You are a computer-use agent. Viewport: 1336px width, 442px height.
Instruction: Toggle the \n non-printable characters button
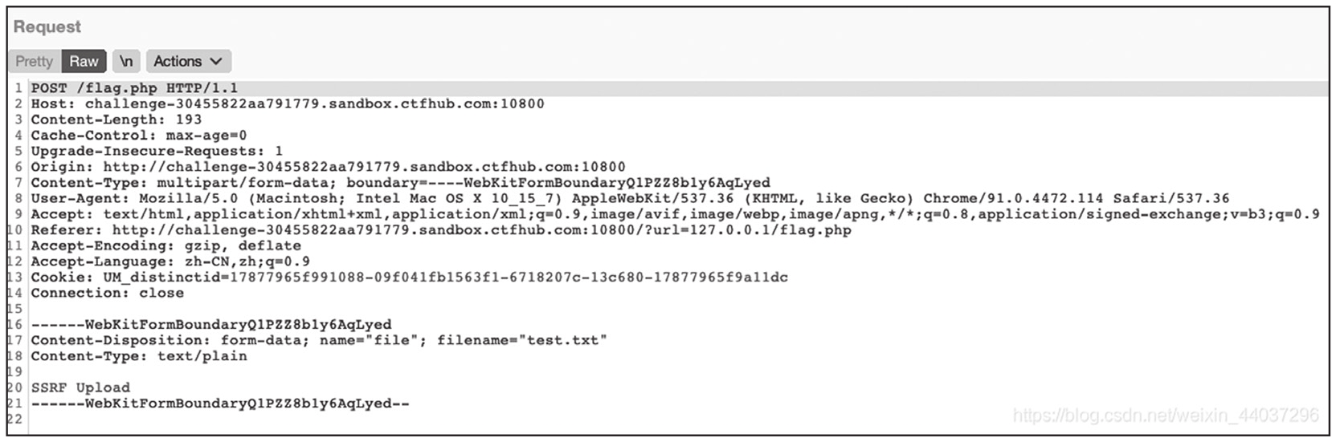[x=126, y=61]
